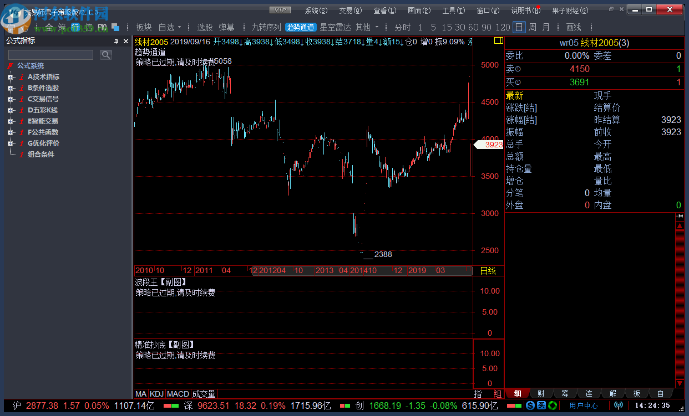
Task: Select the KDJ indicator tab
Action: [x=157, y=394]
